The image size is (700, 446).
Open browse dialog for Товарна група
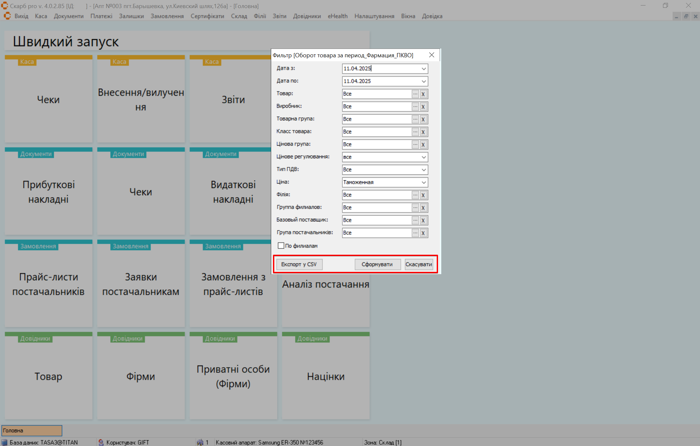pyautogui.click(x=415, y=119)
